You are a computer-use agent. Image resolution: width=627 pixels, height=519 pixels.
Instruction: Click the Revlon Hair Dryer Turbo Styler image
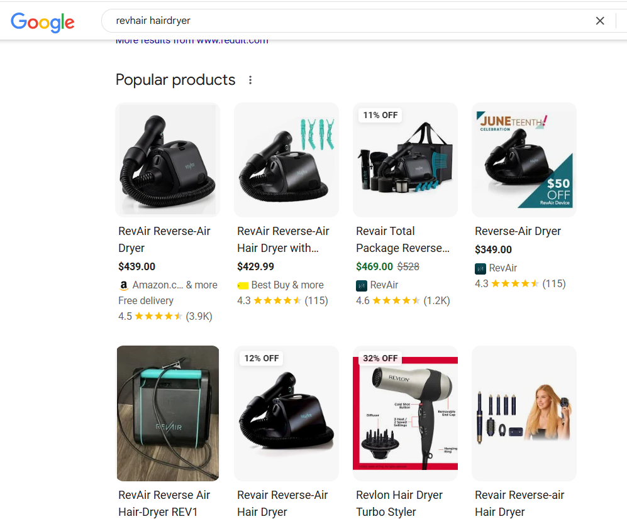tap(405, 413)
